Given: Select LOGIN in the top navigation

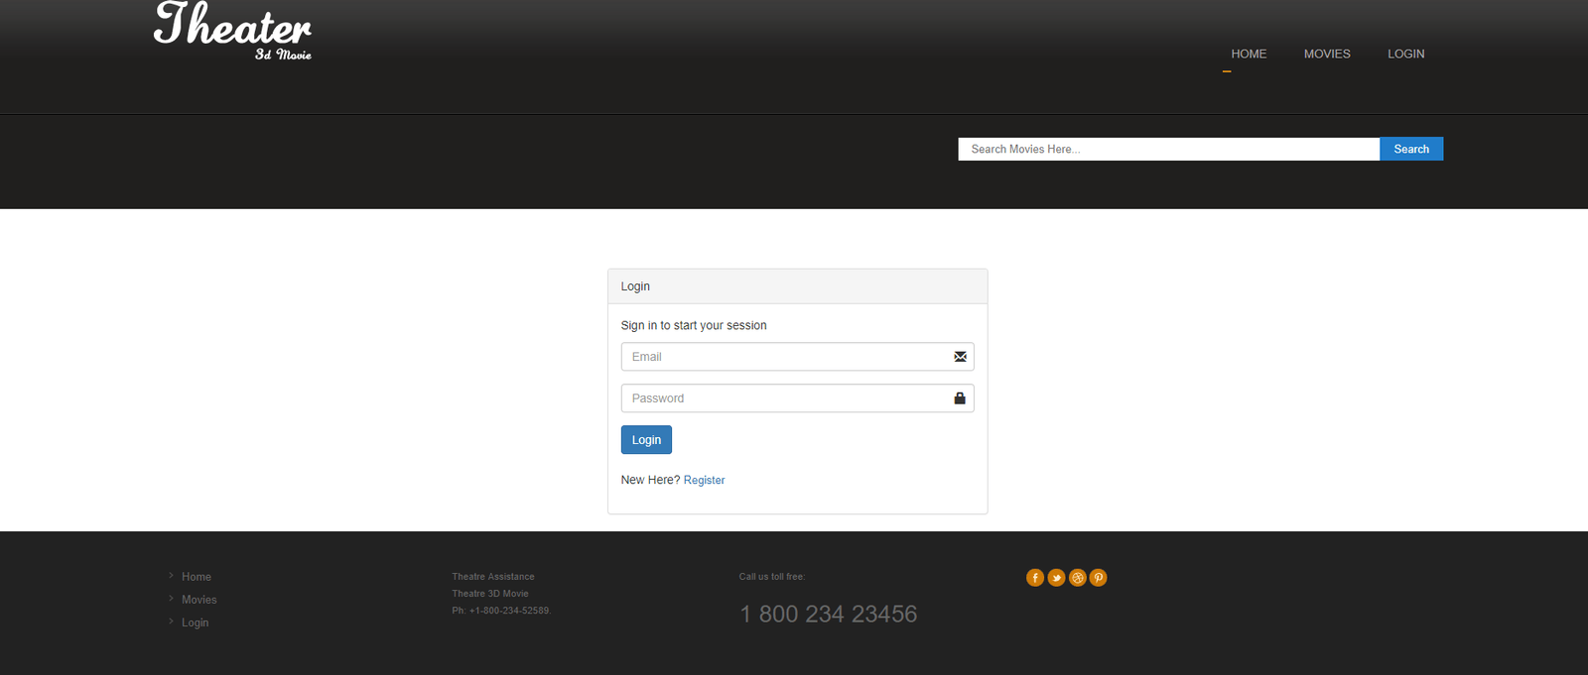Looking at the screenshot, I should [1405, 54].
